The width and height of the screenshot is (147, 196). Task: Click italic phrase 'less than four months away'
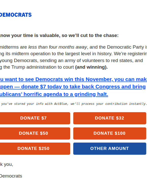[x=58, y=47]
